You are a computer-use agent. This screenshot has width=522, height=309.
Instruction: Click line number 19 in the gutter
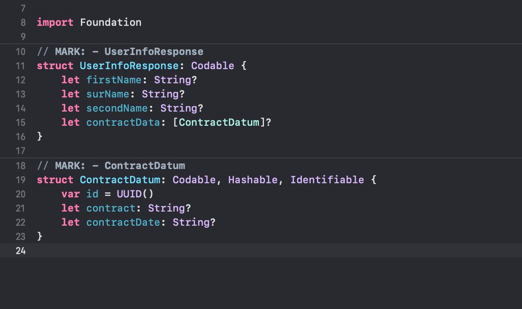(20, 180)
